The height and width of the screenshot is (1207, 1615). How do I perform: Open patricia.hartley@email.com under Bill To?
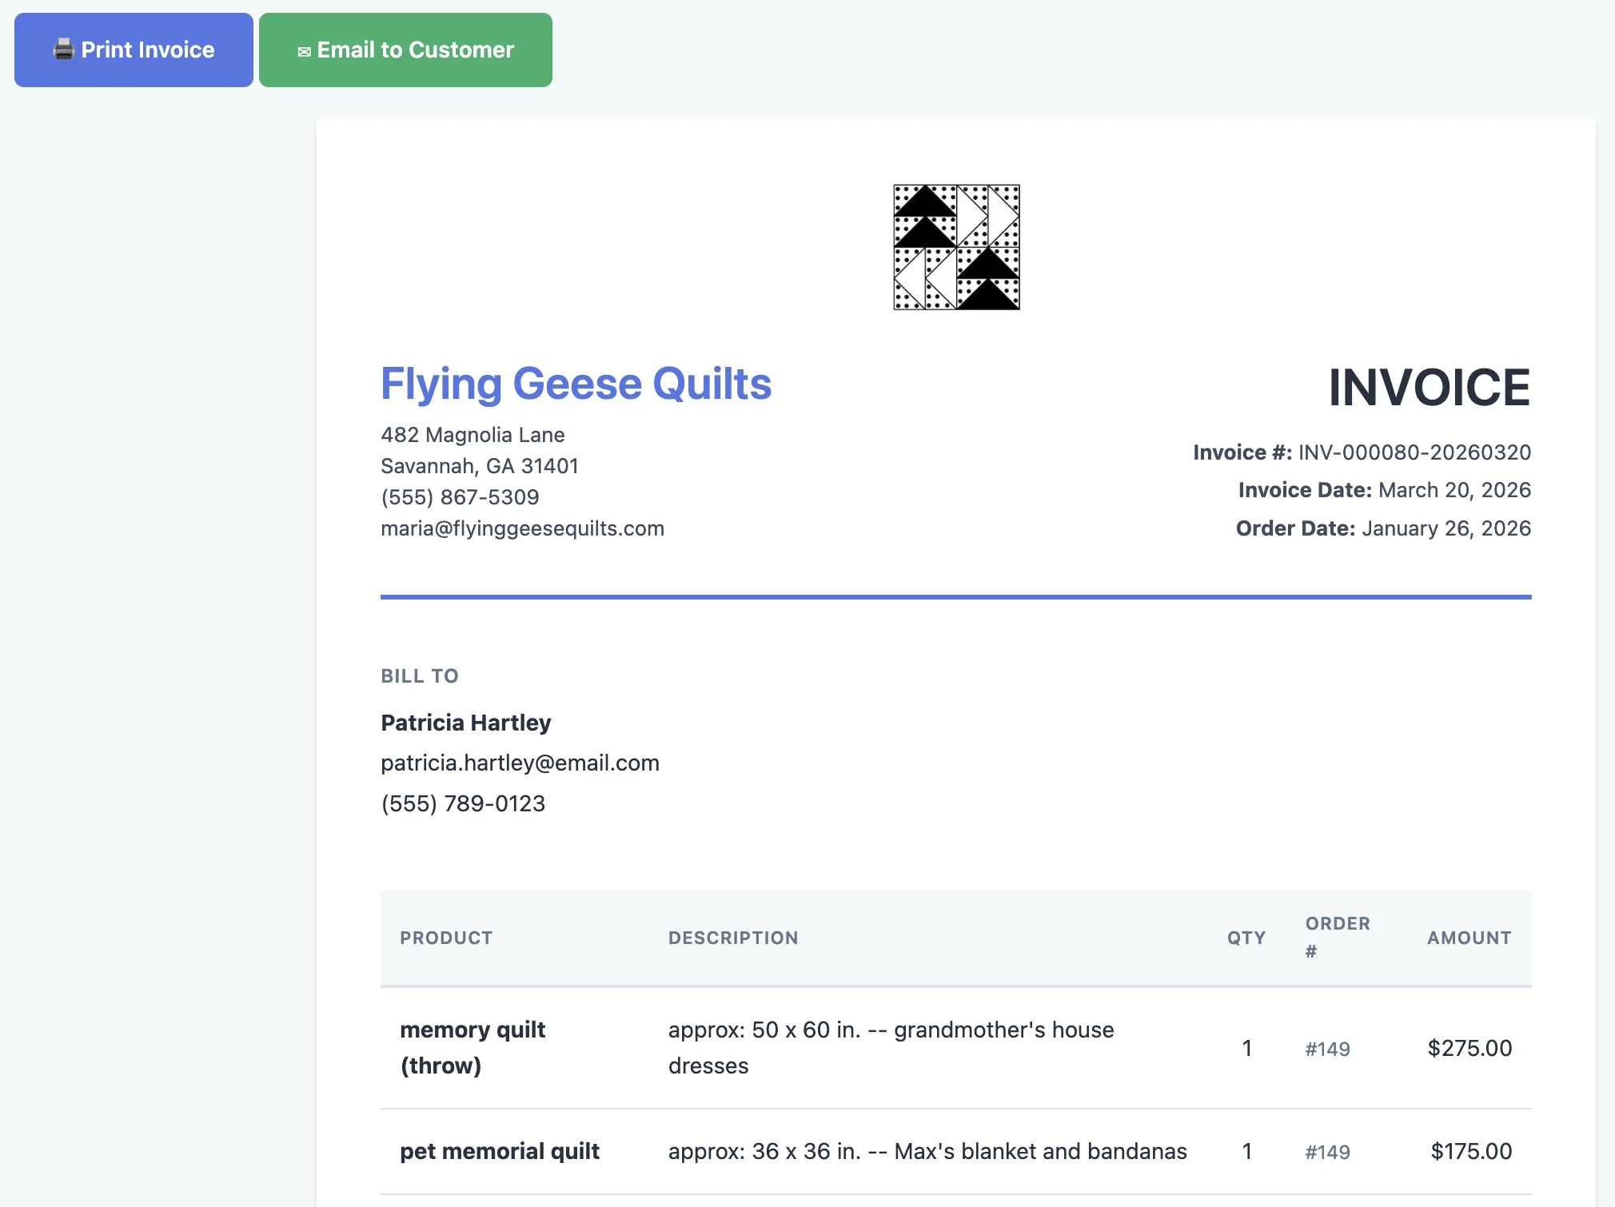click(x=520, y=763)
